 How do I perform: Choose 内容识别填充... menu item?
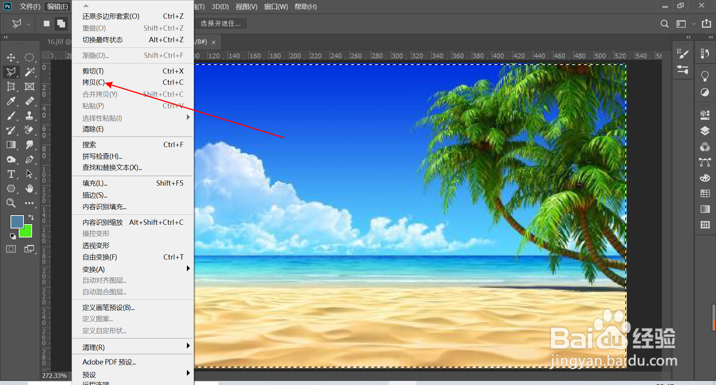coord(133,207)
